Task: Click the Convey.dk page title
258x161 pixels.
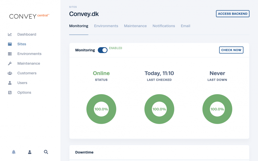Action: click(x=84, y=14)
